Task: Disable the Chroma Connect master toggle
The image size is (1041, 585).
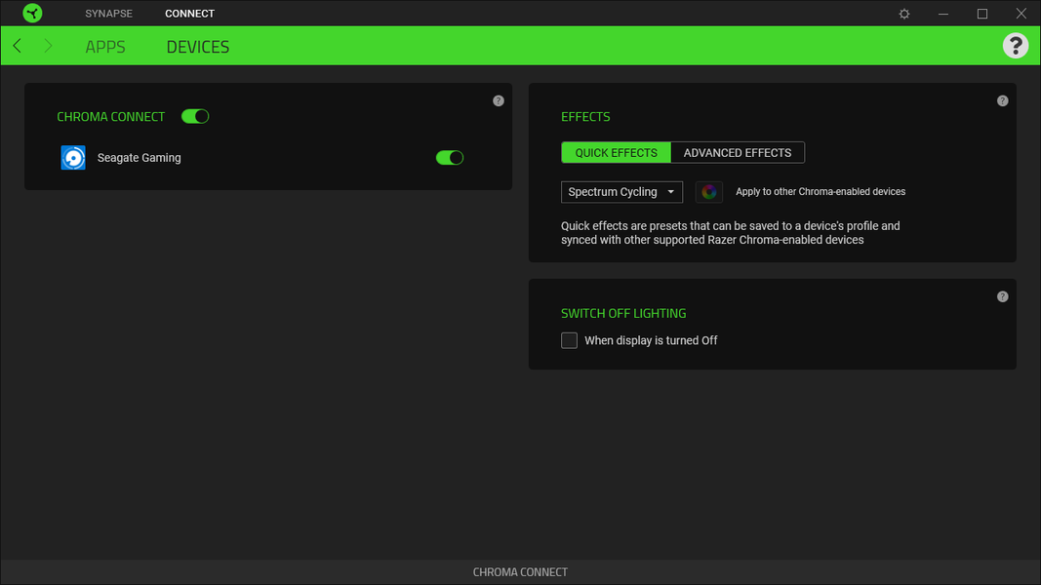Action: [195, 117]
